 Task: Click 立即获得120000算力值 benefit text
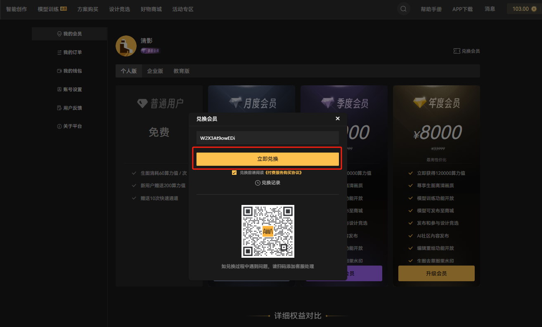pos(441,173)
